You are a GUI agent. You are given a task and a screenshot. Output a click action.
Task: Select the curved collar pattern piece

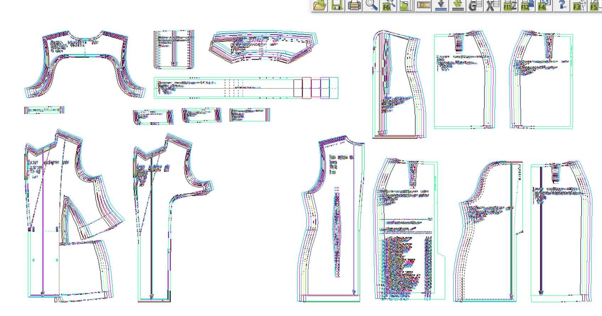[263, 47]
